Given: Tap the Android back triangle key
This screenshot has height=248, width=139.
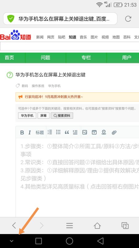Looking at the screenshot, I should click(x=100, y=241).
